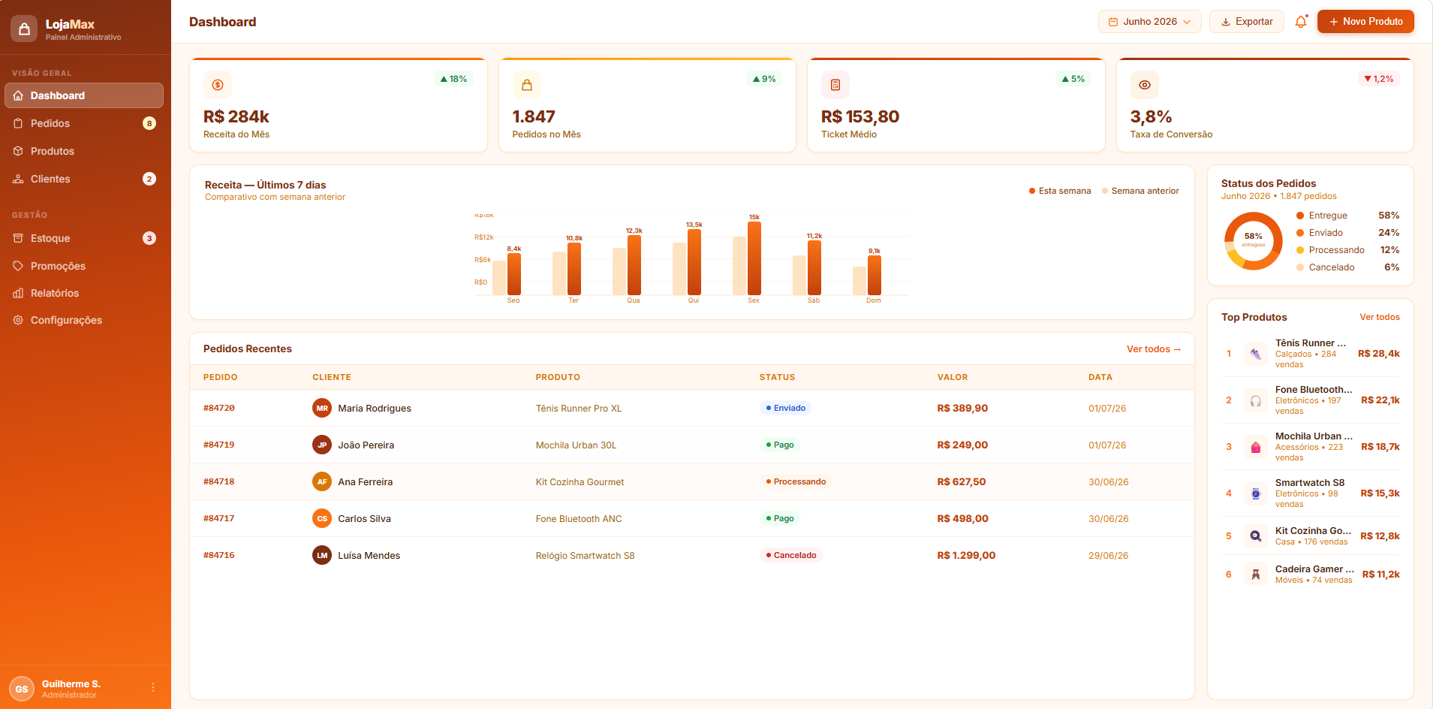Click the R$ 1.299,00 value
This screenshot has height=709, width=1433.
pos(966,556)
